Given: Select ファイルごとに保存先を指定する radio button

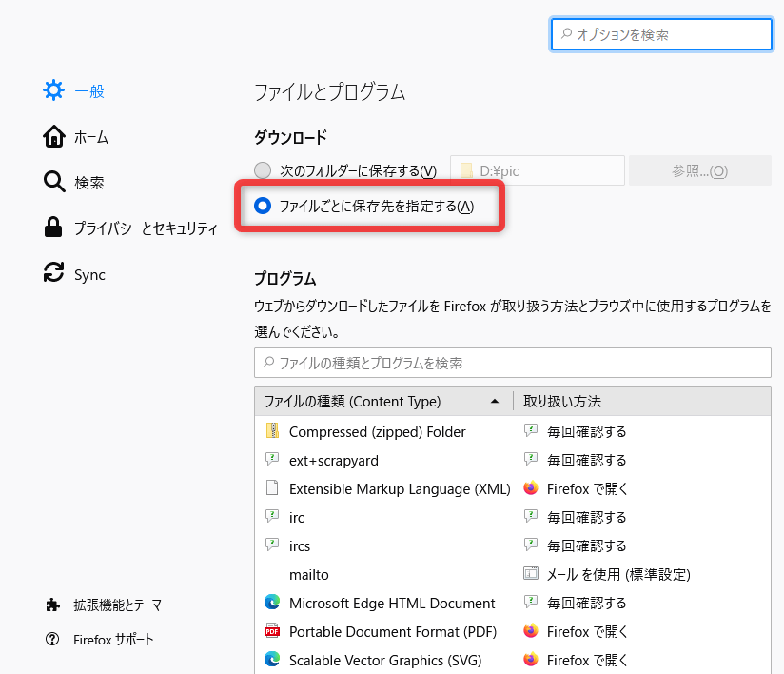Looking at the screenshot, I should [x=263, y=206].
